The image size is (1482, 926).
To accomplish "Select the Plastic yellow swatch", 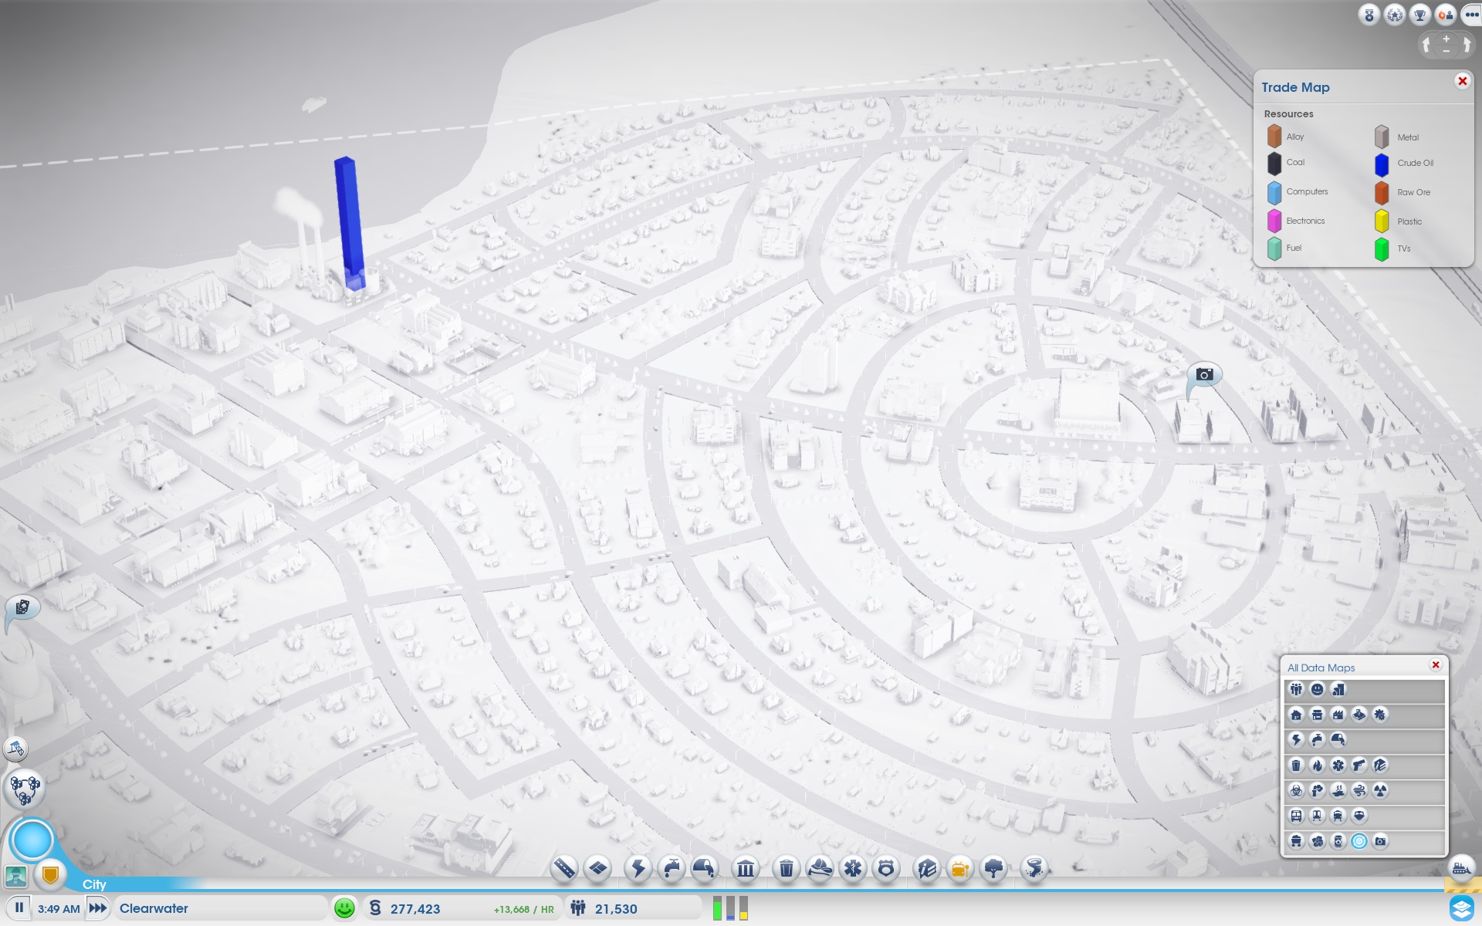I will (1382, 222).
